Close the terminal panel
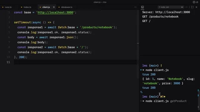200x112 pixels. 197,7
